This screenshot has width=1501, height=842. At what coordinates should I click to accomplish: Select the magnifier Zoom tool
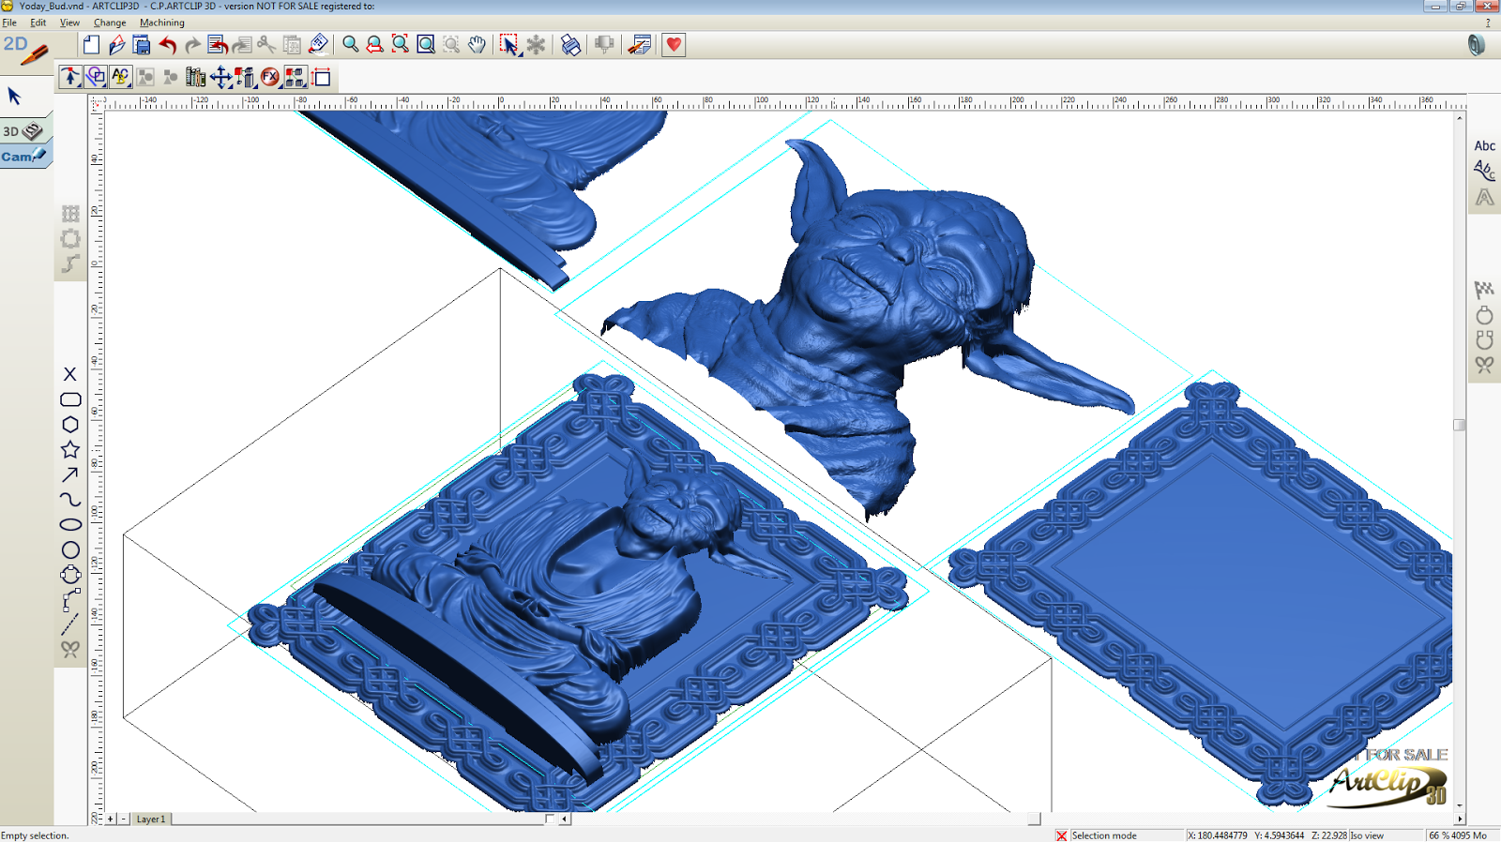tap(350, 45)
